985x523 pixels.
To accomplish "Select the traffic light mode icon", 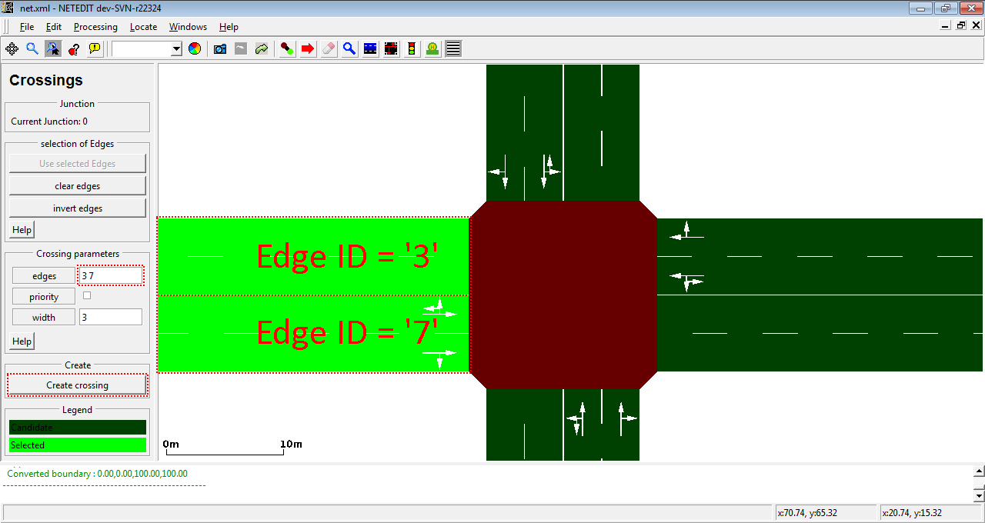I will click(x=412, y=48).
